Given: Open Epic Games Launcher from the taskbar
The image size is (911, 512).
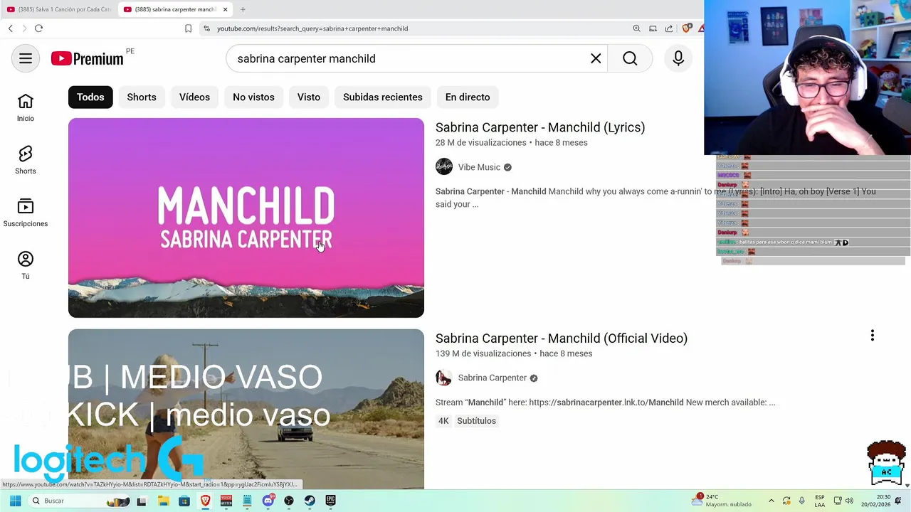Looking at the screenshot, I should [330, 501].
